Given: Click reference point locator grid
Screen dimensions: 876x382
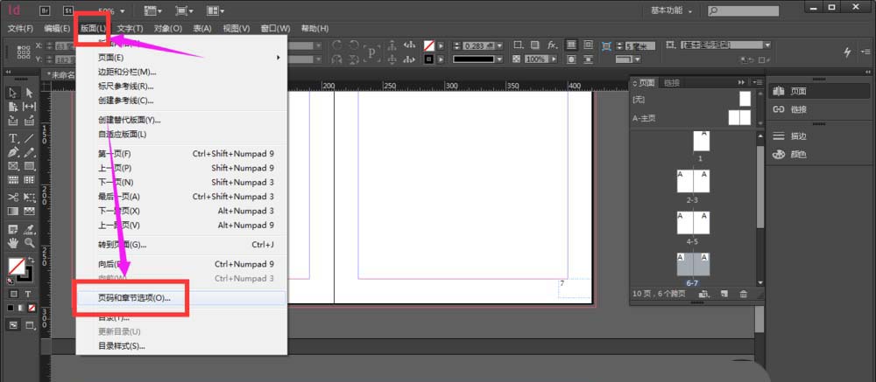Looking at the screenshot, I should (24, 52).
